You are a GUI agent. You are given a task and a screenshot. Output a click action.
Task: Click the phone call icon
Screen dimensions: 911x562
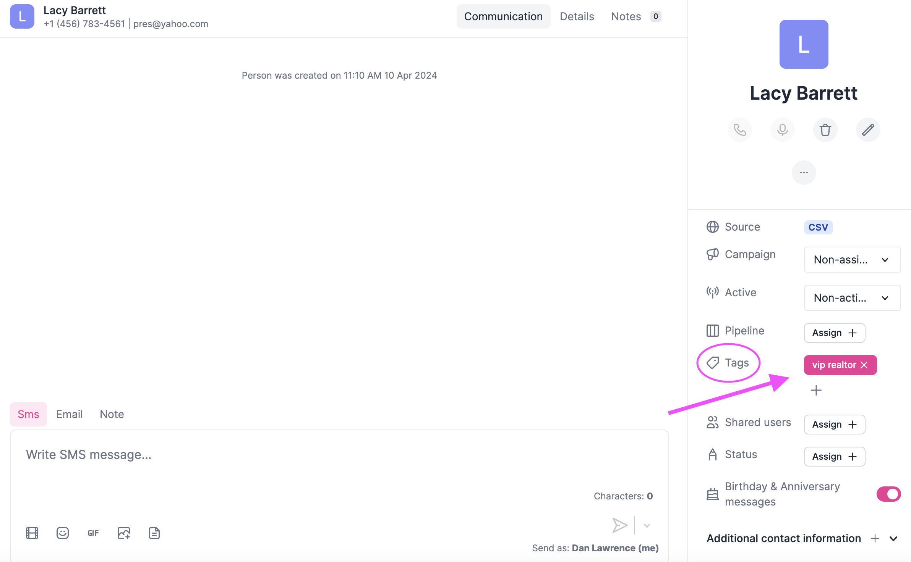pos(740,130)
